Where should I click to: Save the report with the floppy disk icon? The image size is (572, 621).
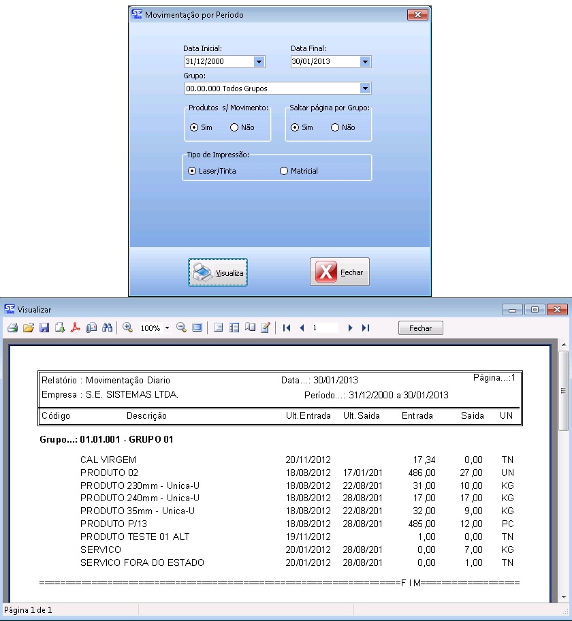[x=44, y=328]
